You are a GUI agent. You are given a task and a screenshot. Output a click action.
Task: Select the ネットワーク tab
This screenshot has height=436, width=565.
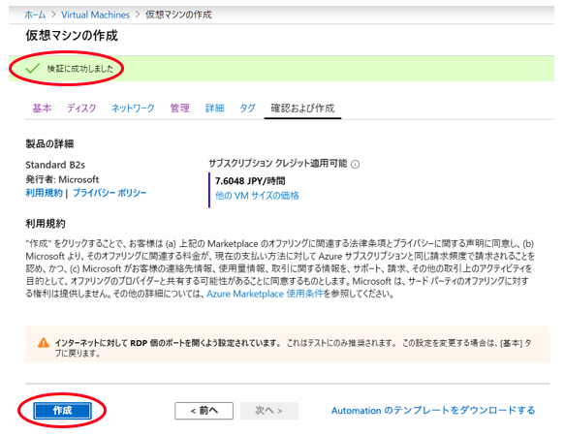point(133,108)
